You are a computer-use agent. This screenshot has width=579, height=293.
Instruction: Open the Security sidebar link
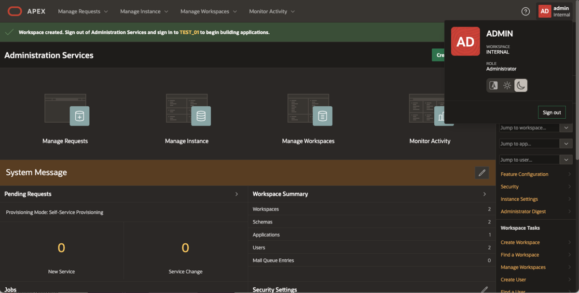coord(510,187)
